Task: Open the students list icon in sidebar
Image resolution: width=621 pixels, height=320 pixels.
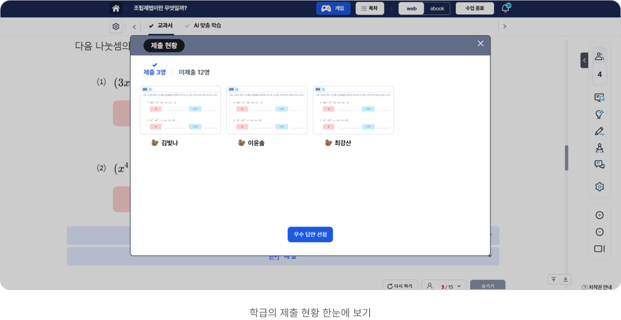Action: (x=599, y=56)
